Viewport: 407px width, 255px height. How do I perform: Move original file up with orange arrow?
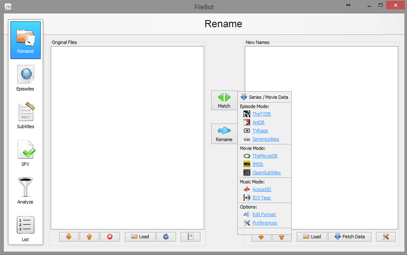89,237
